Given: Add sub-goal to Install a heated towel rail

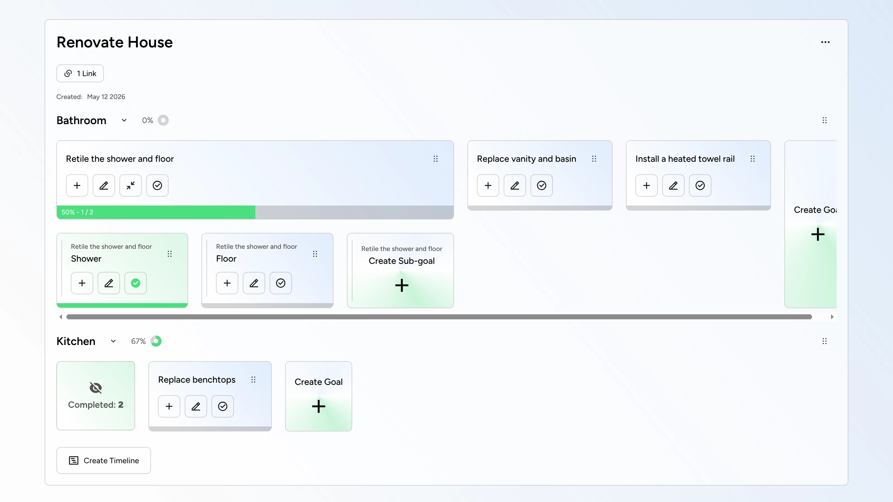Looking at the screenshot, I should click(x=647, y=185).
